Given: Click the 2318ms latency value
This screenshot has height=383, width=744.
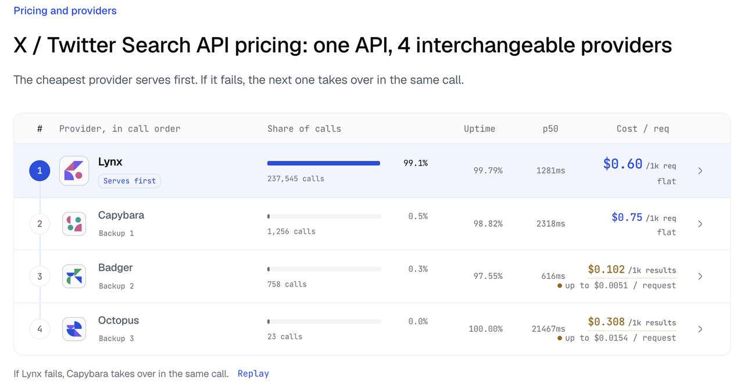Looking at the screenshot, I should (551, 224).
